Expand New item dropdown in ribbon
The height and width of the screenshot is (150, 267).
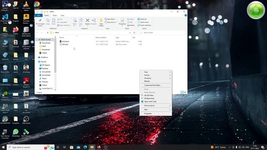coord(110,19)
